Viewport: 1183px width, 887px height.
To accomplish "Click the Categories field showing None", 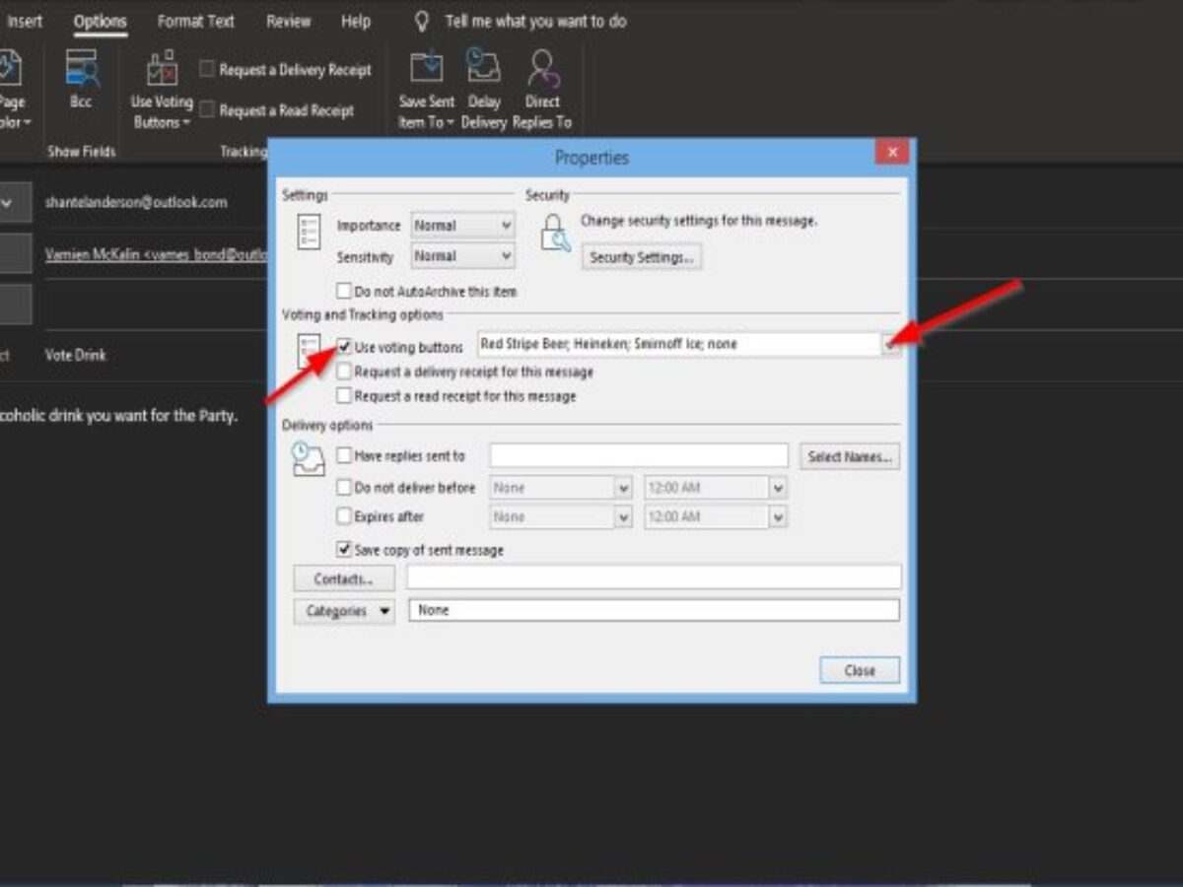I will (655, 611).
